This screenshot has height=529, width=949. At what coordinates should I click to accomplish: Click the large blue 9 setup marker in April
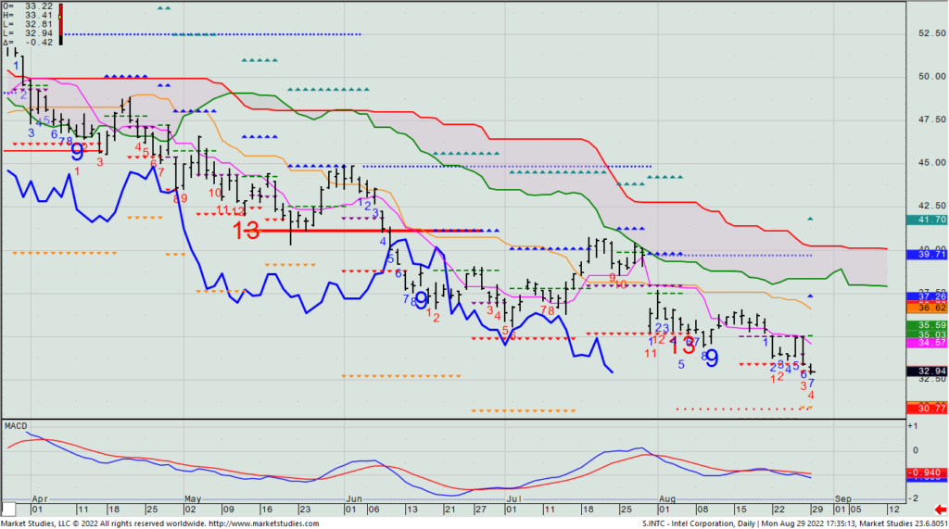(77, 152)
